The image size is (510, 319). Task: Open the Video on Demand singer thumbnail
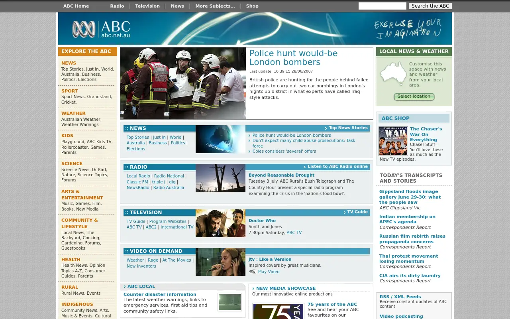click(x=220, y=262)
